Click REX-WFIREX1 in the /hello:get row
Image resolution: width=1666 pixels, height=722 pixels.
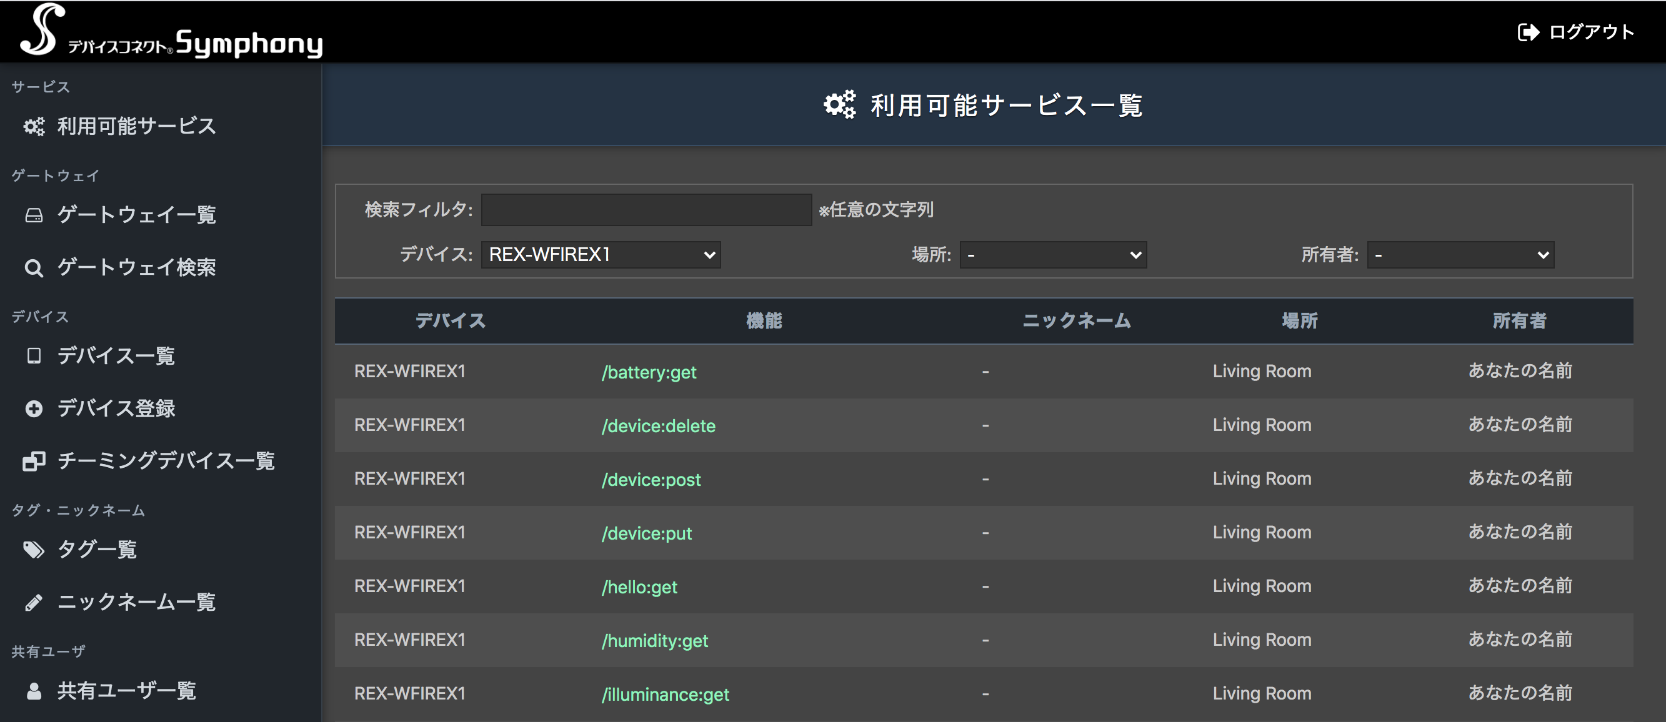click(410, 586)
